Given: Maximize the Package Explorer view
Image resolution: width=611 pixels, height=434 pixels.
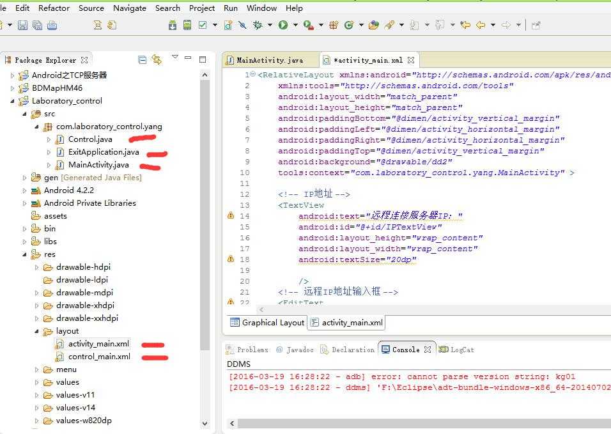Looking at the screenshot, I should 203,59.
